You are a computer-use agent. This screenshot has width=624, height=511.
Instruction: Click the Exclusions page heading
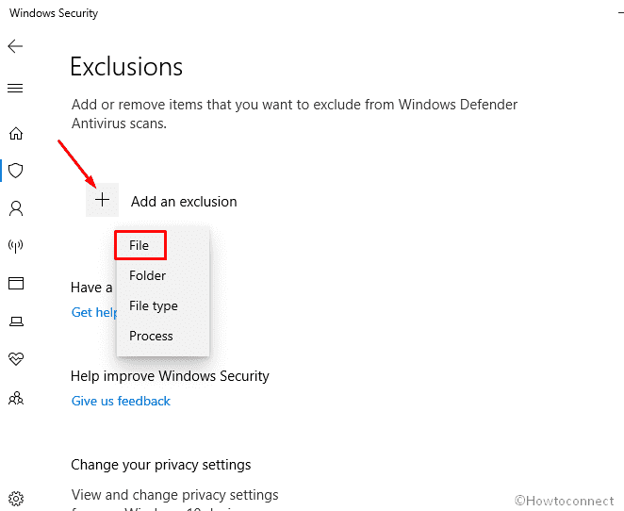126,66
